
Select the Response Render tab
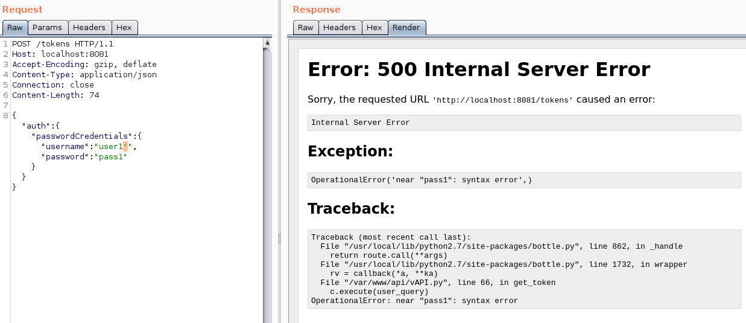click(406, 28)
